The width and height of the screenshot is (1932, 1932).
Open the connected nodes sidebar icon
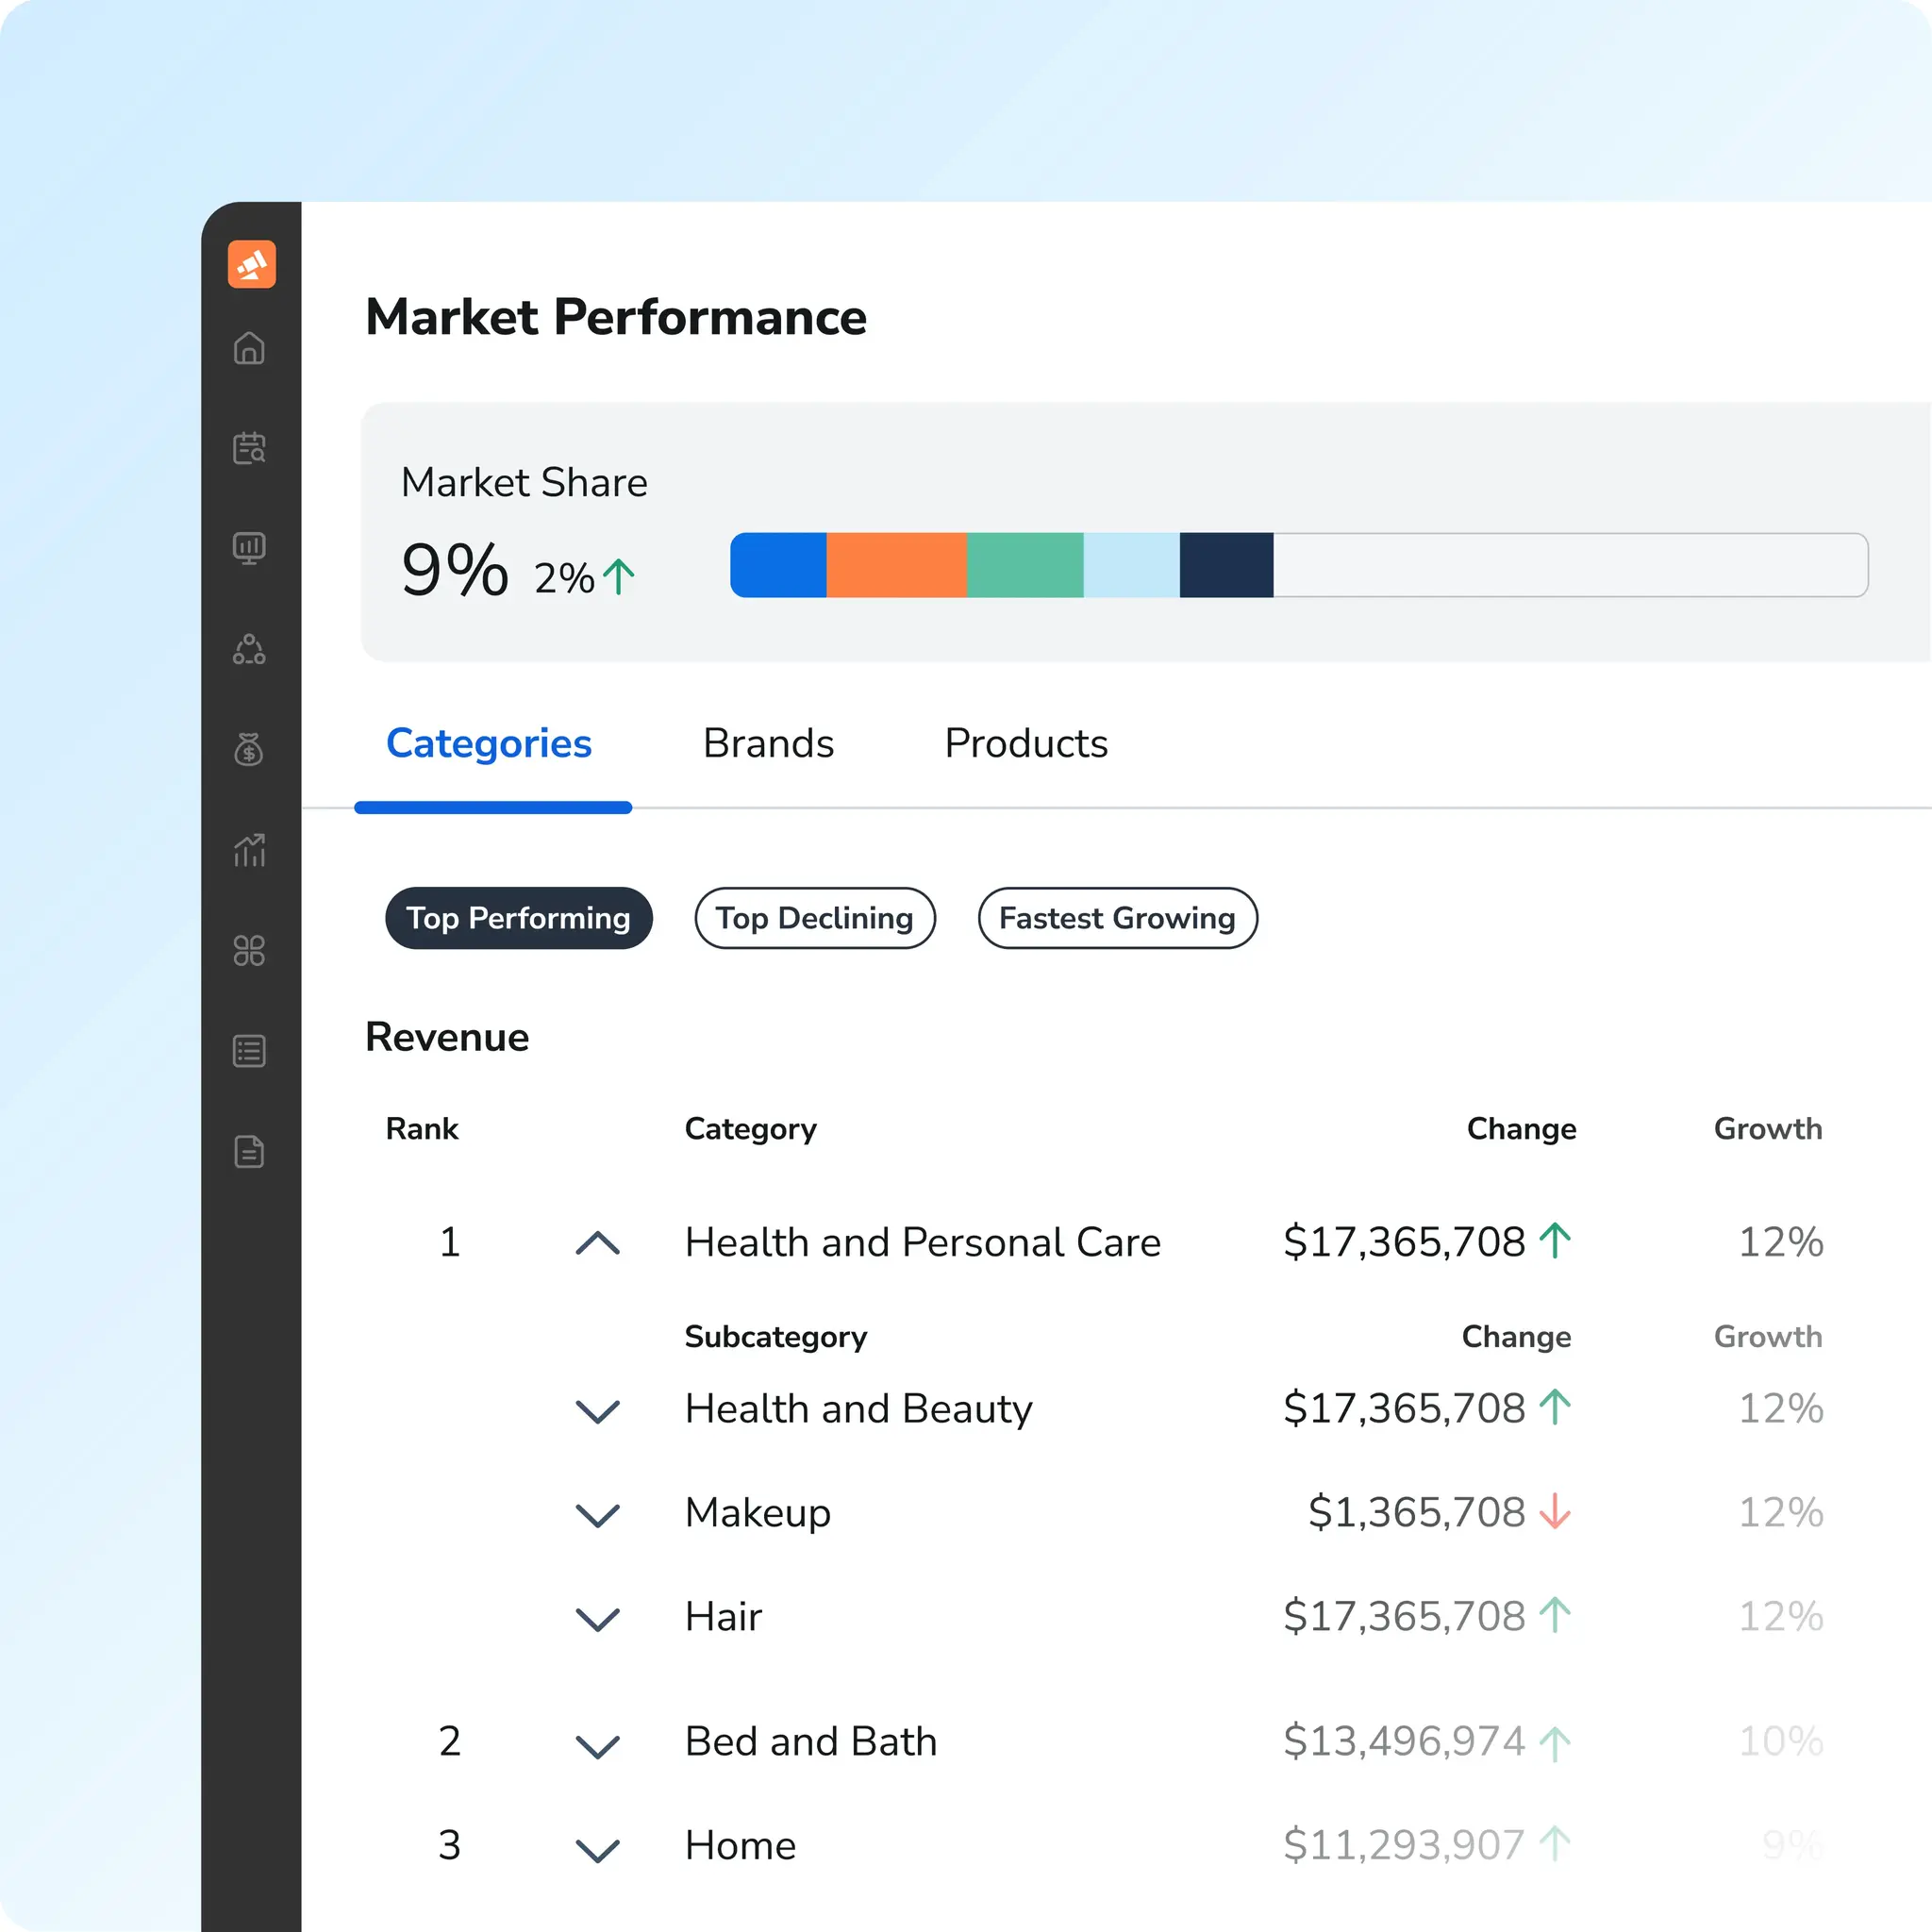(x=249, y=649)
